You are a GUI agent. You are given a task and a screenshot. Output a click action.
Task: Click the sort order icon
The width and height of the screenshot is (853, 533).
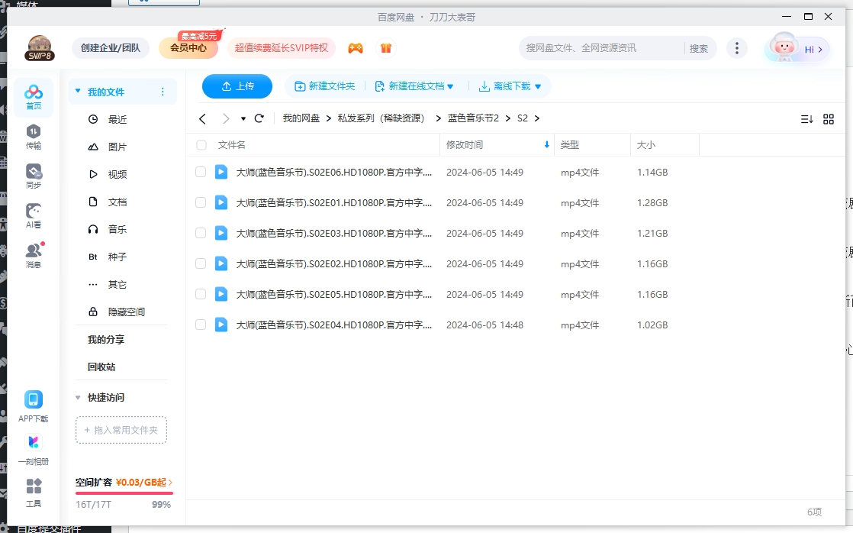[806, 119]
